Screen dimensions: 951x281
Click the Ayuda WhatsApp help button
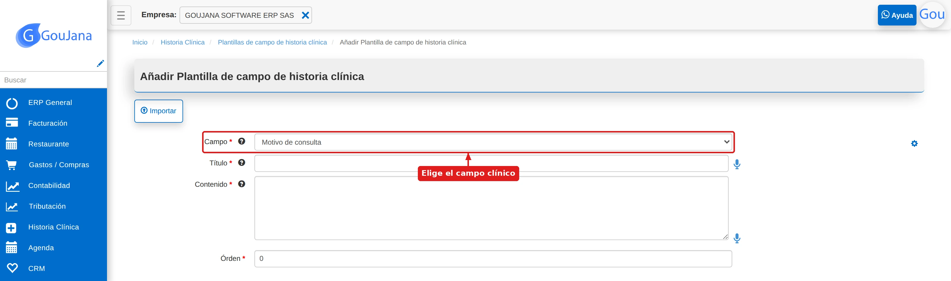point(897,15)
